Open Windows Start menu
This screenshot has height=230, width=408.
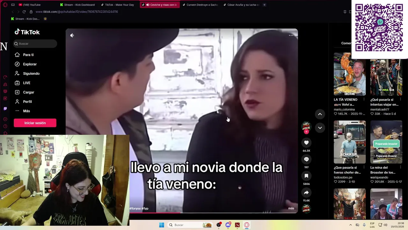(x=162, y=225)
